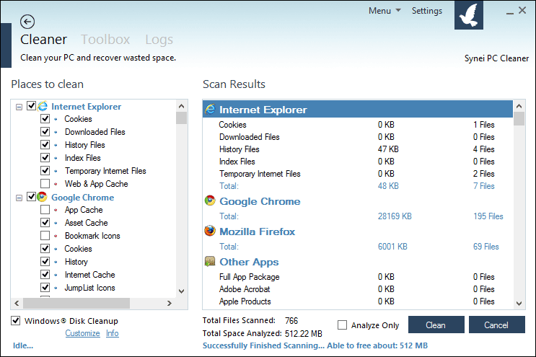Click the Other Apps box icon
This screenshot has width=536, height=357.
210,261
